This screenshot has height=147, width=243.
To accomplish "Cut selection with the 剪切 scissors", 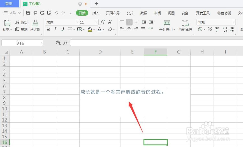I will (x=21, y=22).
